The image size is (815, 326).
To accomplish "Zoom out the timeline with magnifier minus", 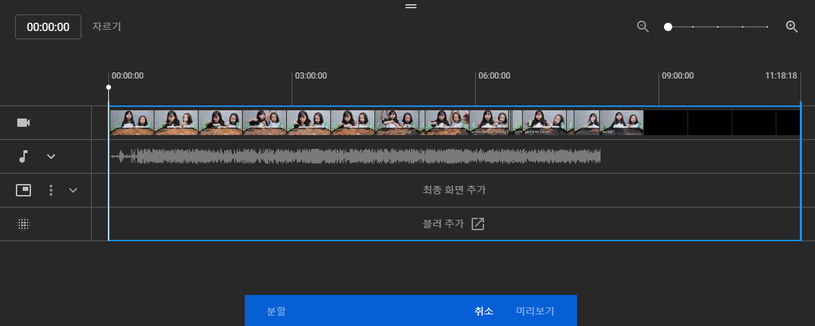I will pos(643,27).
